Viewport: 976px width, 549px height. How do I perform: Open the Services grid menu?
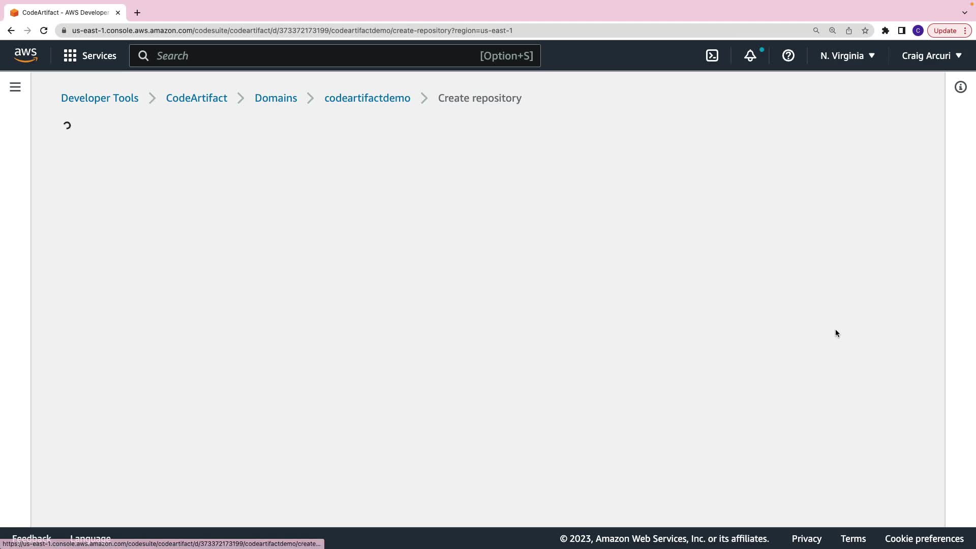tap(90, 56)
